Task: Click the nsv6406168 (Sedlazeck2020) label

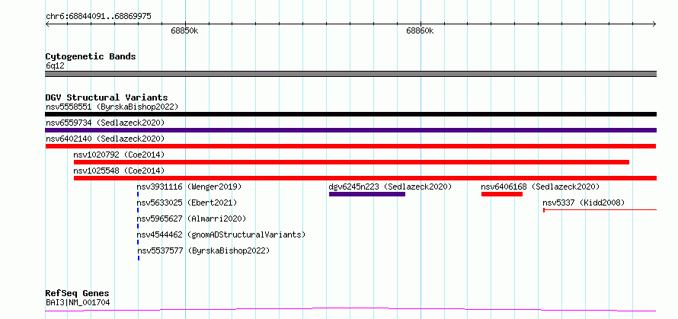Action: point(540,187)
